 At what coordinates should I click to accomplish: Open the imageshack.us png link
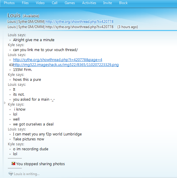coord(66,65)
